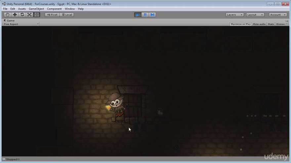Toggle Mute audio
The image size is (291, 163).
(x=259, y=24)
